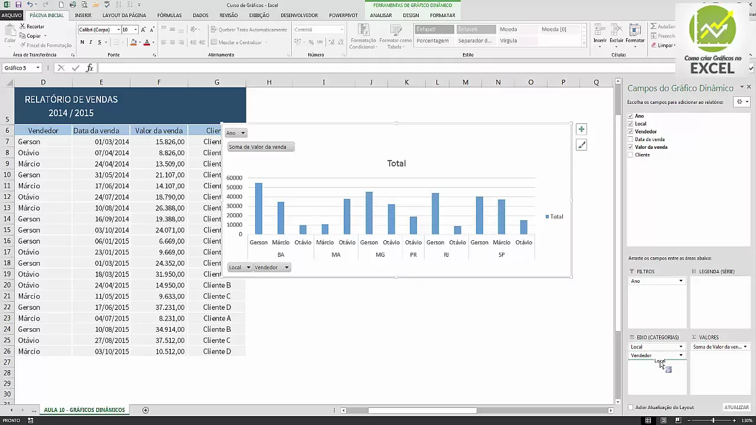
Task: Check the Cliente field checkbox
Action: (x=631, y=155)
